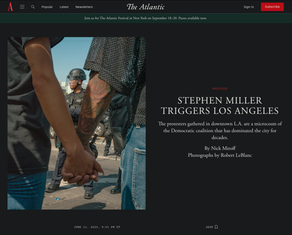Open the Latest articles page
This screenshot has height=235, width=292.
(x=64, y=7)
